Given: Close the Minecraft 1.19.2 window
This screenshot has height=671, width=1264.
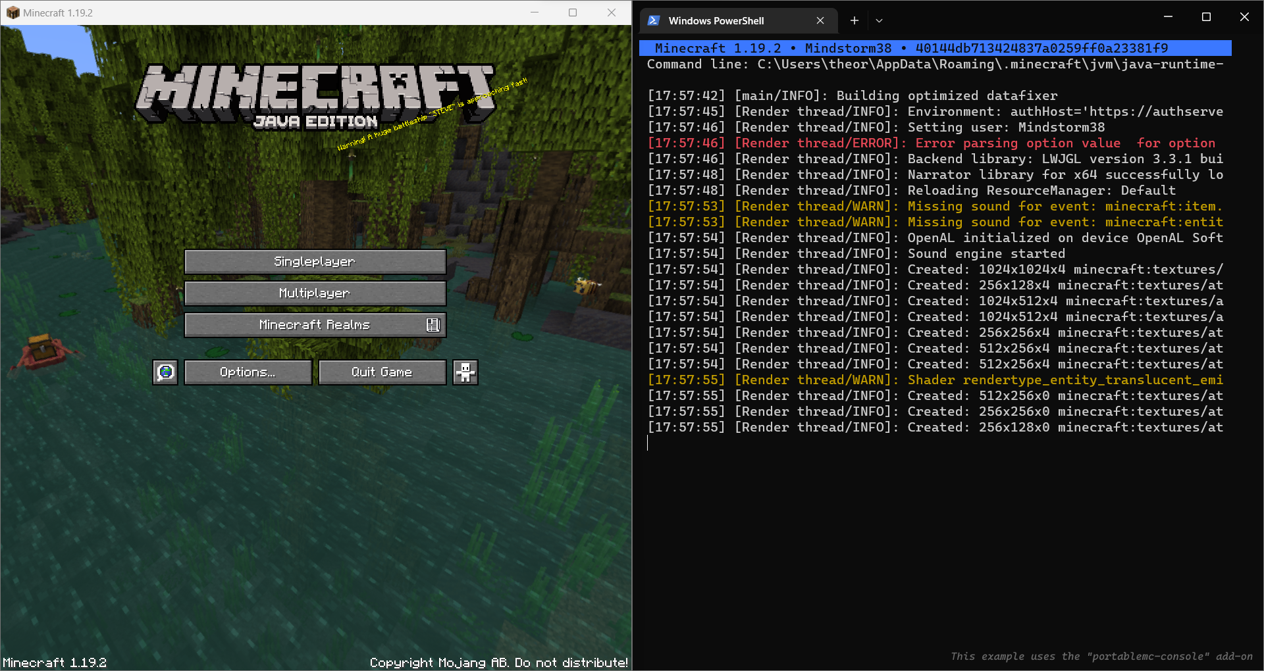Looking at the screenshot, I should [x=612, y=12].
